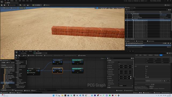Open the Scalability viewport setting
The image size is (172, 97).
[22, 8]
